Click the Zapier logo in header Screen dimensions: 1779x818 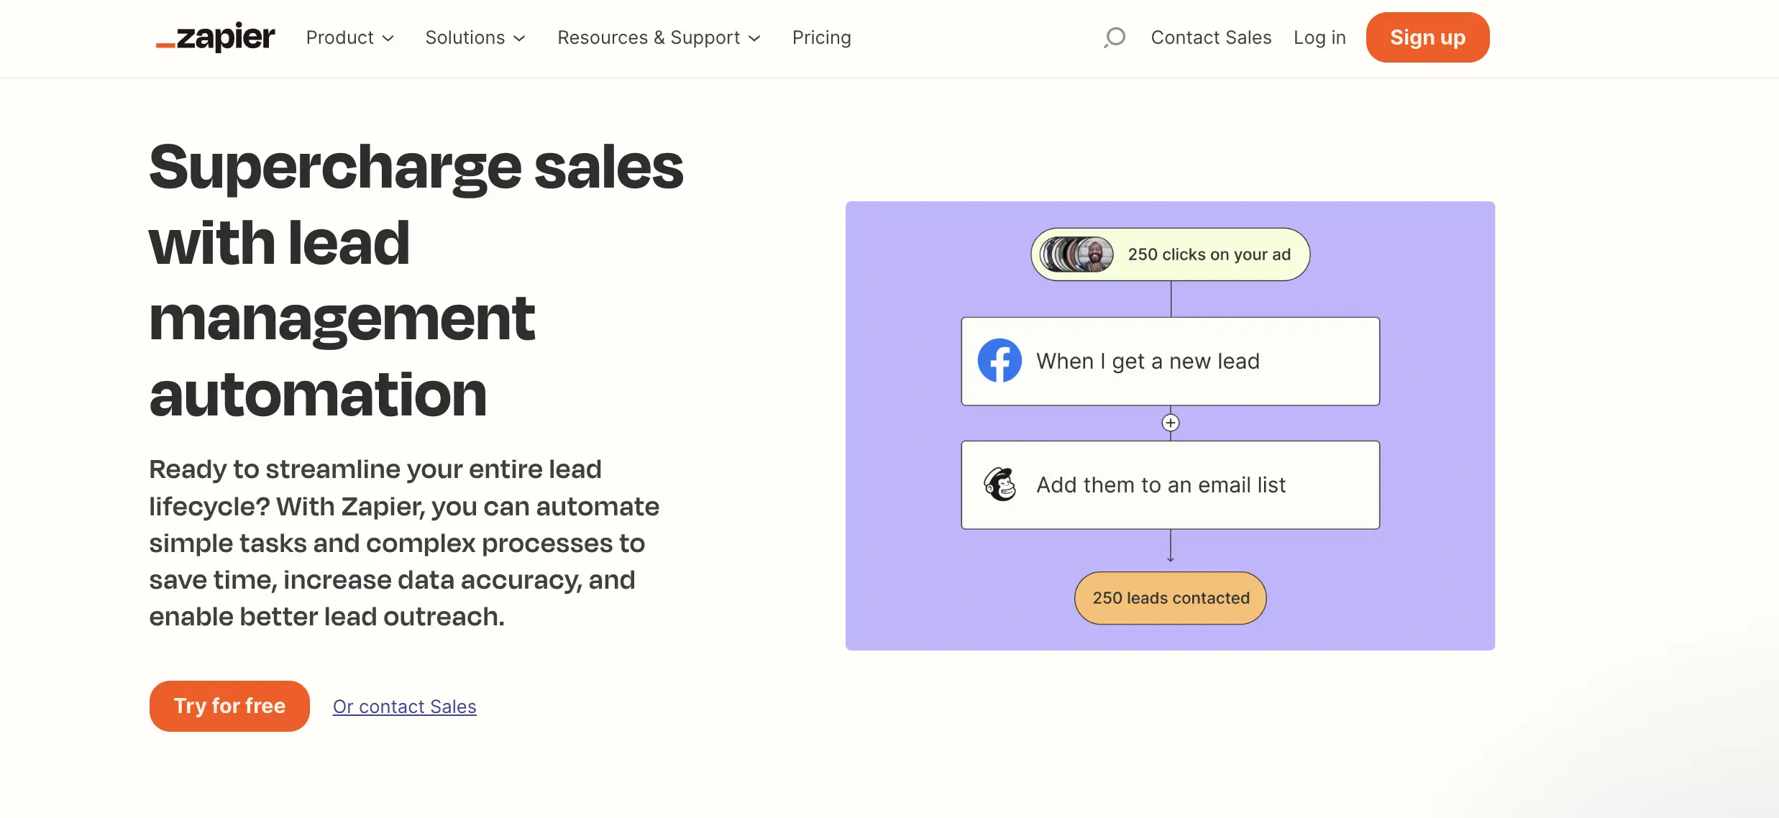pyautogui.click(x=216, y=37)
